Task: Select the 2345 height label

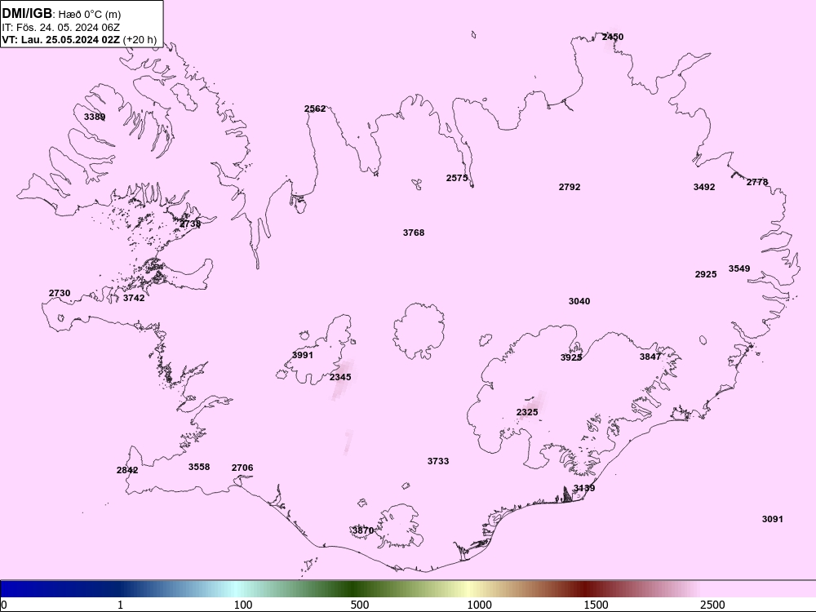Action: pos(340,377)
